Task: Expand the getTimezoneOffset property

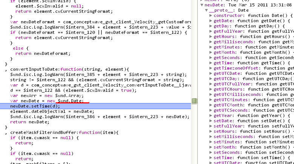Action: tap(211, 68)
